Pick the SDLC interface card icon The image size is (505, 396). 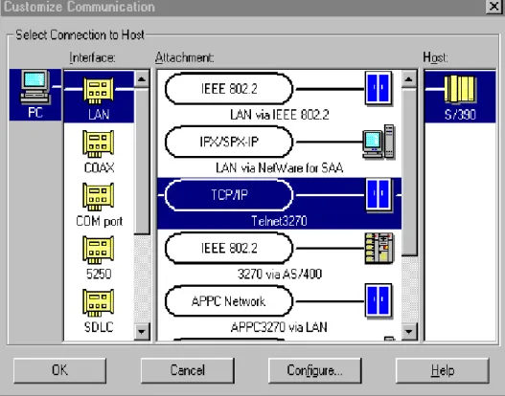(99, 303)
